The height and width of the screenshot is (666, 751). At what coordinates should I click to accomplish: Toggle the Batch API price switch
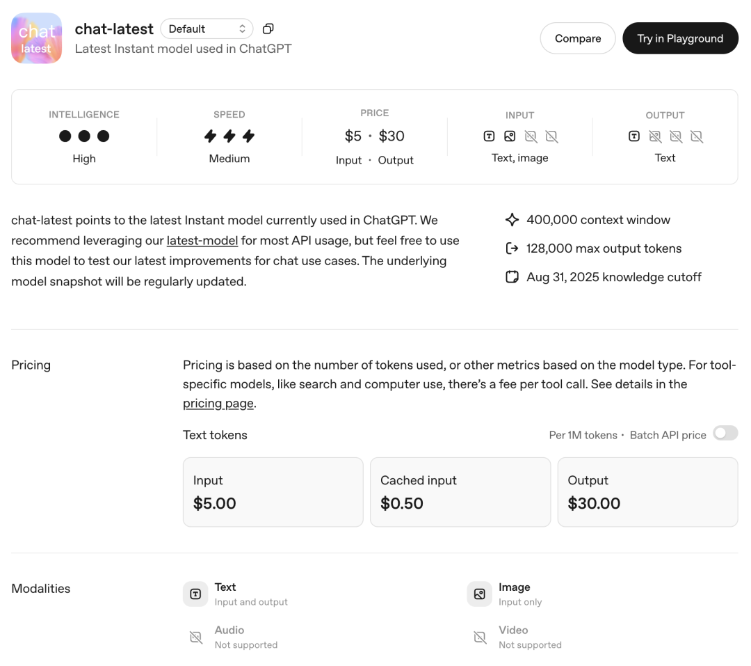point(725,434)
